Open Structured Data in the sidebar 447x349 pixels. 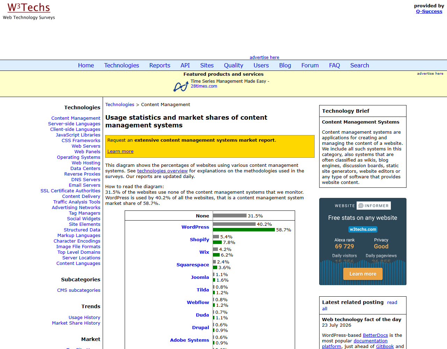tap(82, 230)
